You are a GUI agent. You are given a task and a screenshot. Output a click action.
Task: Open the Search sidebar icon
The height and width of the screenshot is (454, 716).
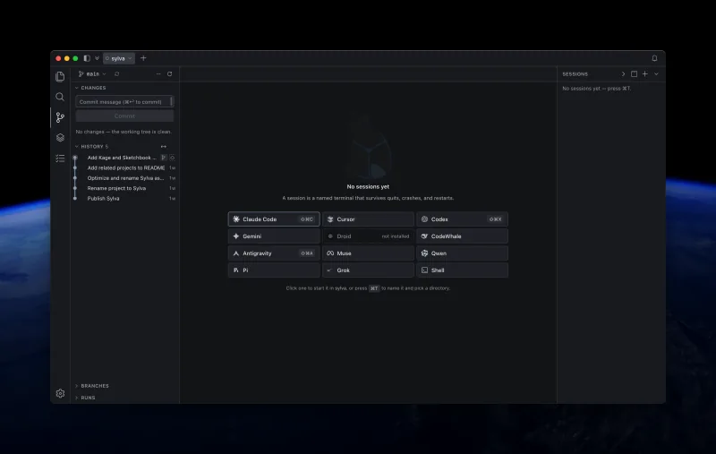click(x=60, y=97)
